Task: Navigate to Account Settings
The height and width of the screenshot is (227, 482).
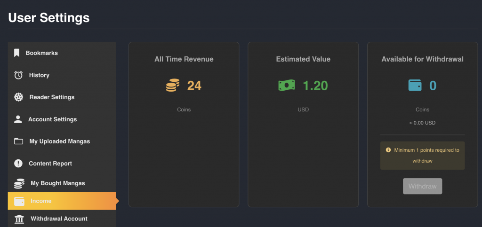Action: point(52,119)
